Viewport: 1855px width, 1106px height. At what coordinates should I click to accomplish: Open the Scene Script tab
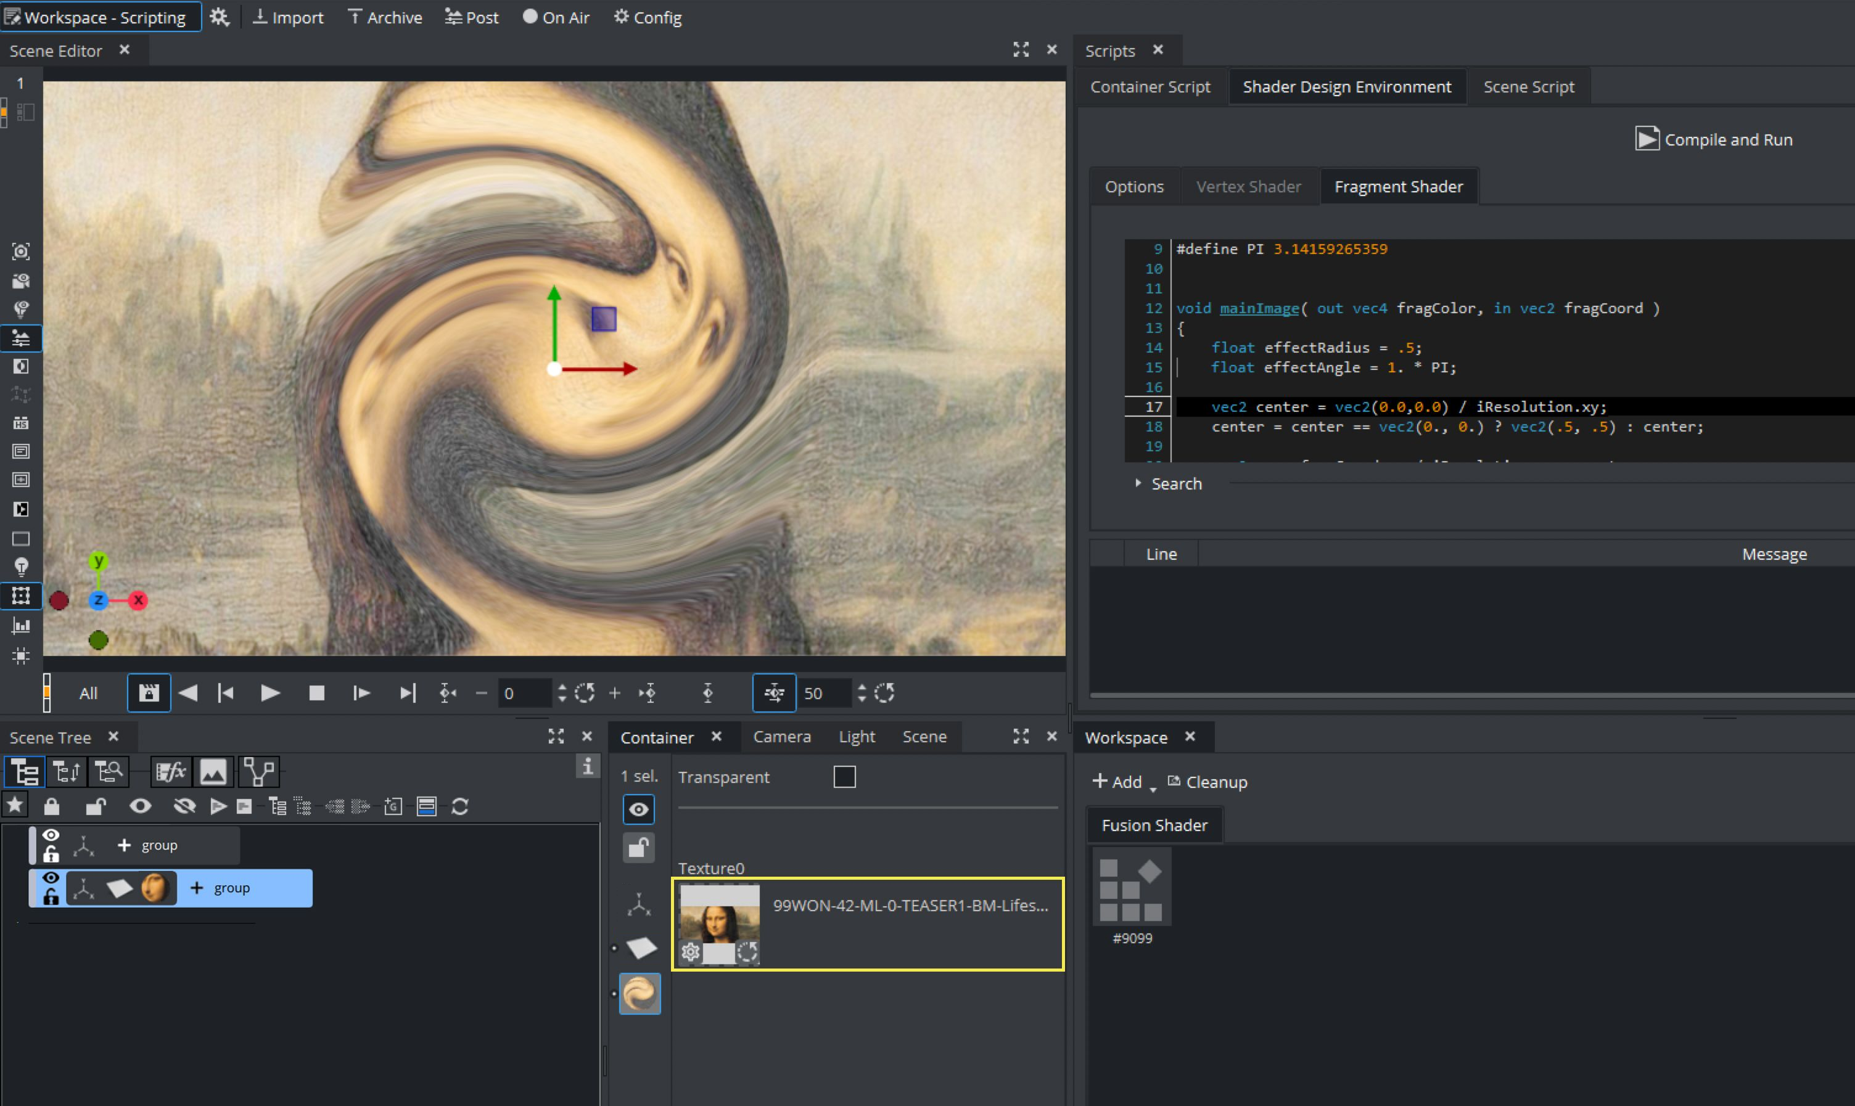1528,87
